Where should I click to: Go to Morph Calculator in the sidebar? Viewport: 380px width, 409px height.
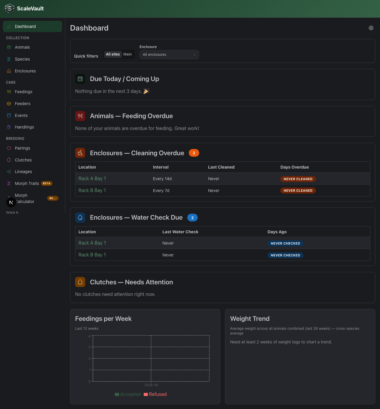[32, 198]
